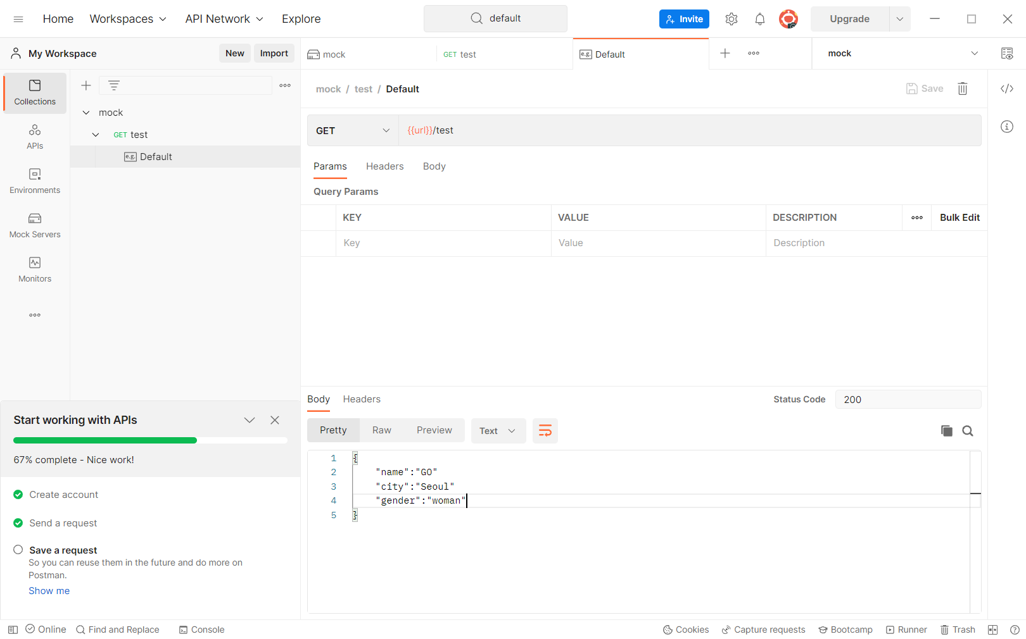Click the Import button

click(x=274, y=53)
